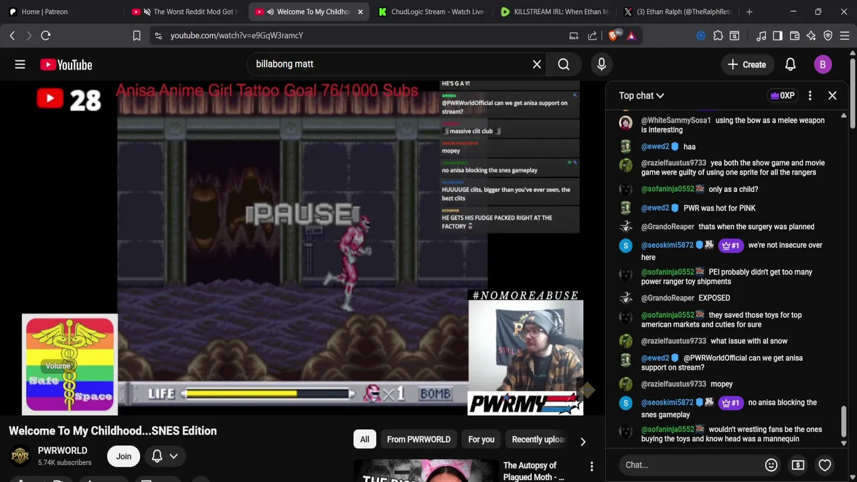
Task: Select the For you chip
Action: [481, 439]
